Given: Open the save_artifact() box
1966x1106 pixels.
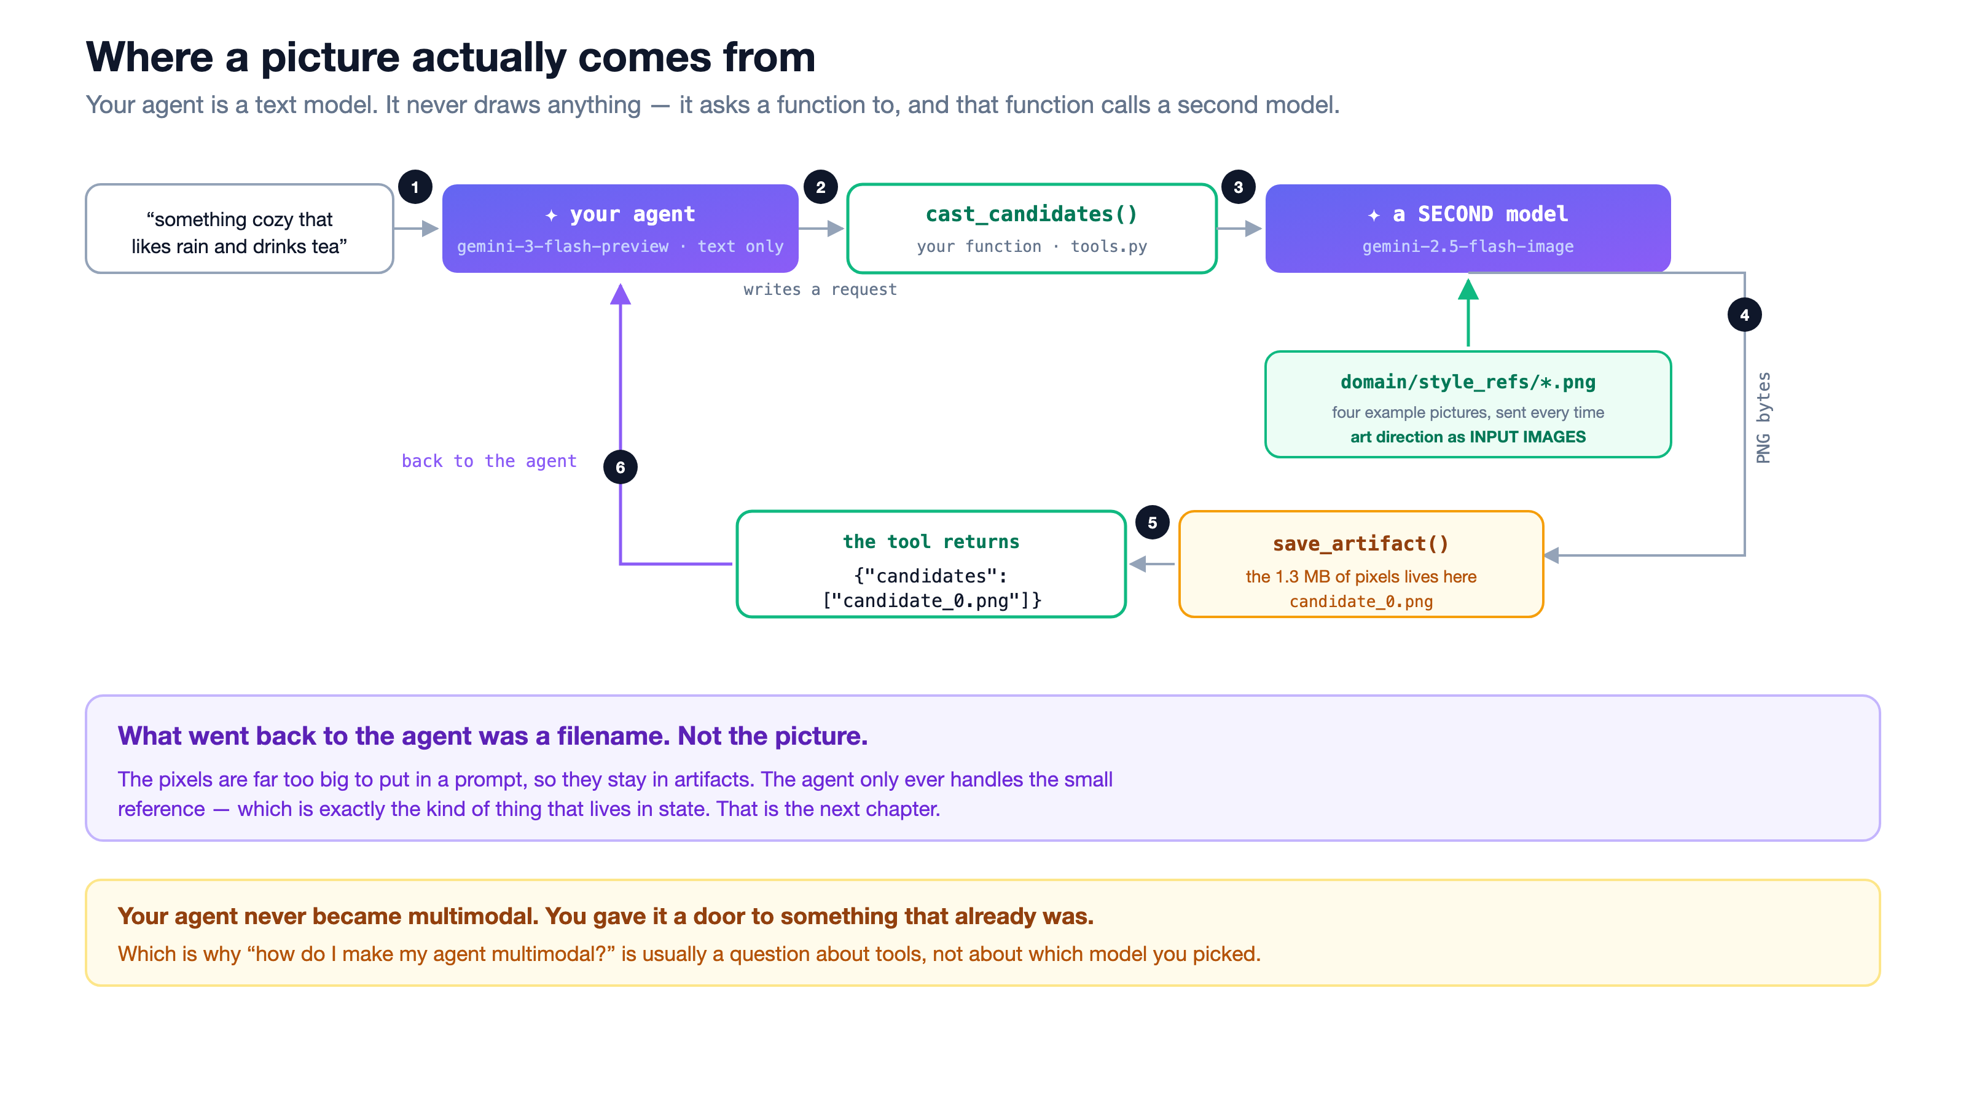Looking at the screenshot, I should (x=1361, y=564).
